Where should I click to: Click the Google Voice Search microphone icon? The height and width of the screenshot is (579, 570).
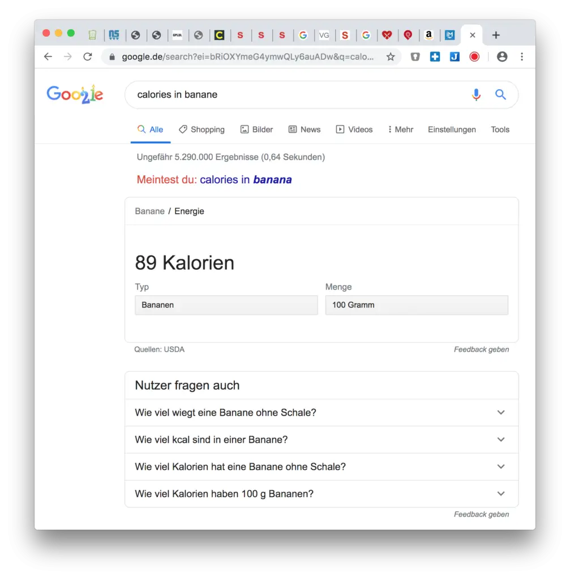(x=476, y=94)
